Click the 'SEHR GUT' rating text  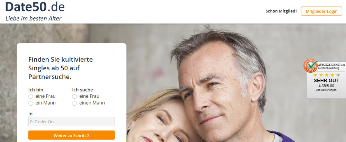click(327, 81)
